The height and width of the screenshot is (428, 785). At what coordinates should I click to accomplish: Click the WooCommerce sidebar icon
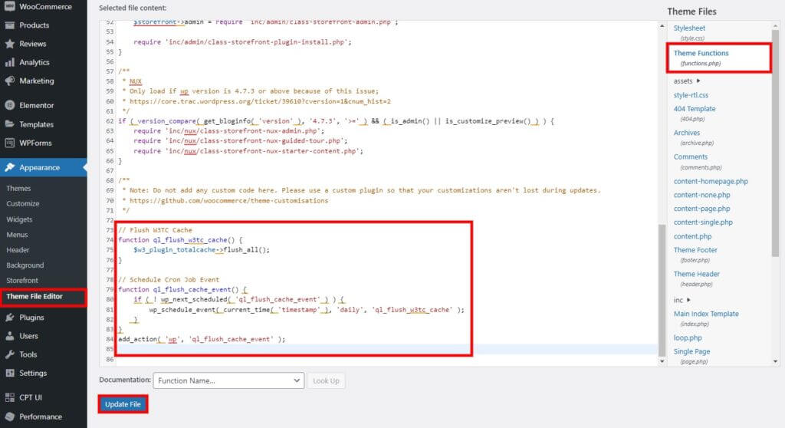(9, 6)
